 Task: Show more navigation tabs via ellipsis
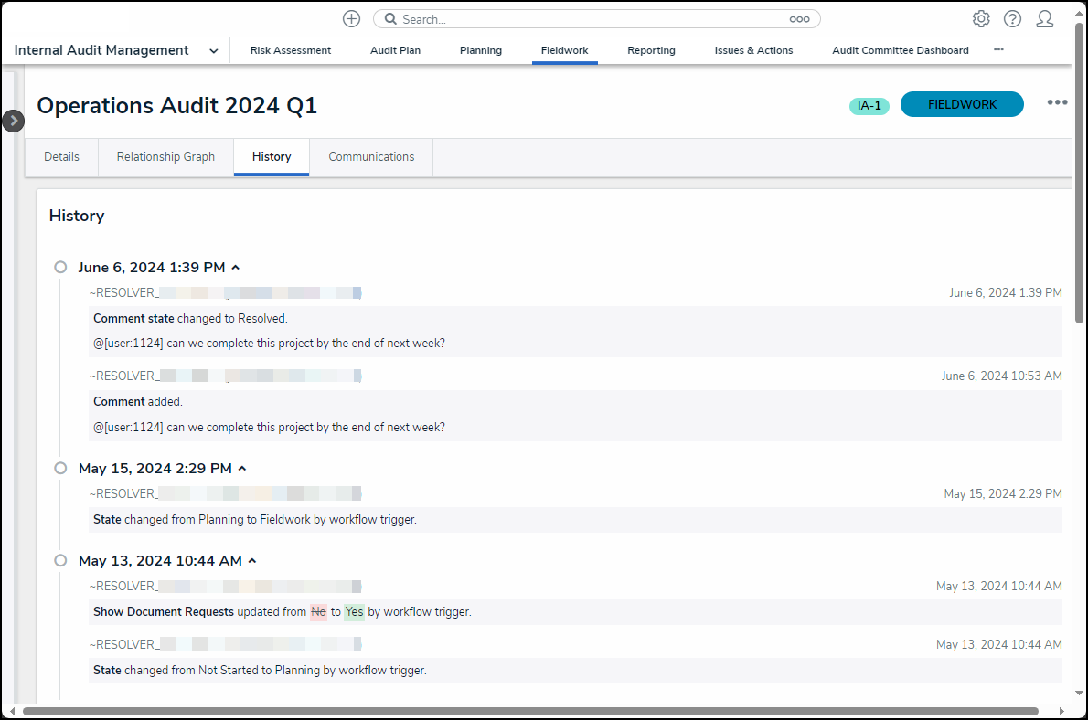998,50
